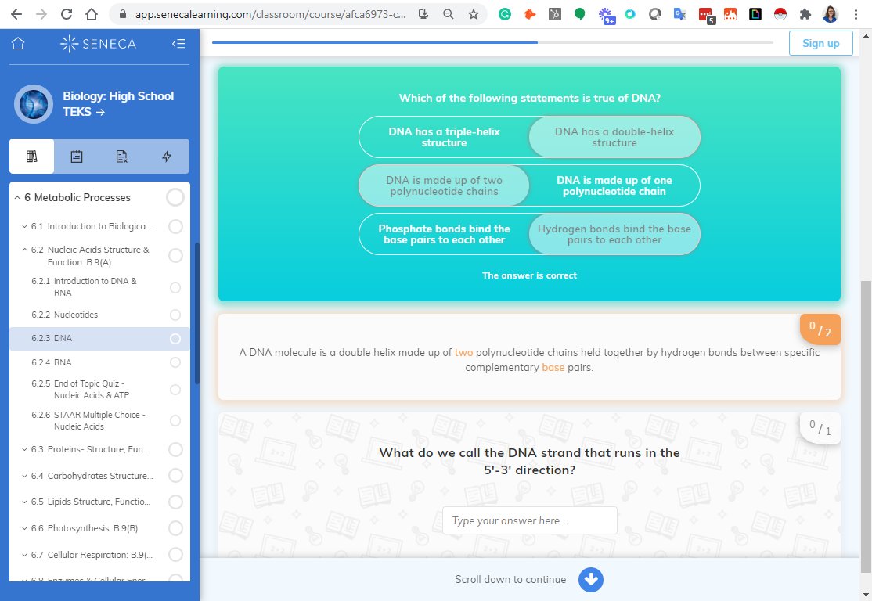The image size is (872, 601).
Task: Switch to the bookshelf courses tab
Action: pyautogui.click(x=32, y=157)
